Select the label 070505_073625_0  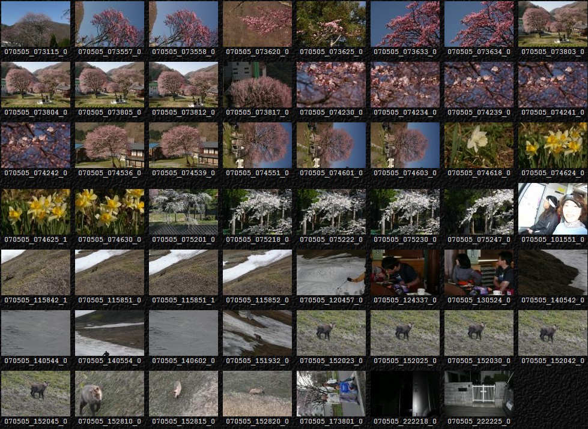click(331, 52)
